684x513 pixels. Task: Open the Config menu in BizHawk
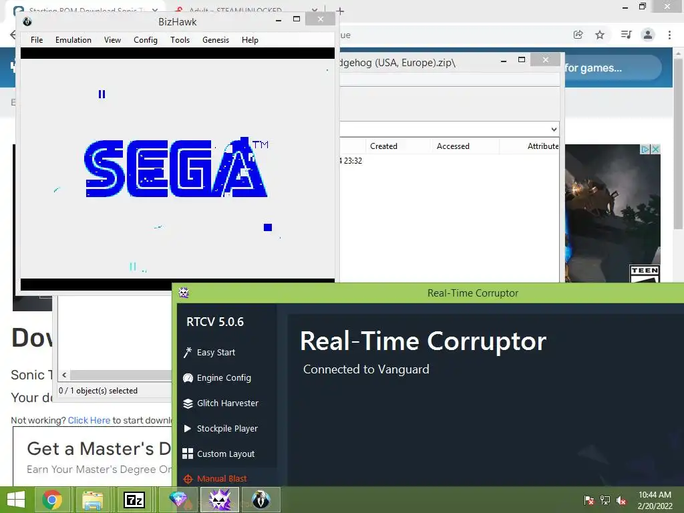tap(145, 39)
